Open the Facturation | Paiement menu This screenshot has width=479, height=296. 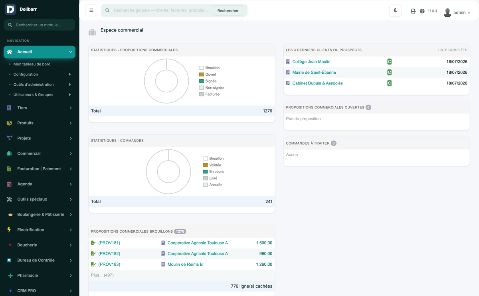[40, 169]
